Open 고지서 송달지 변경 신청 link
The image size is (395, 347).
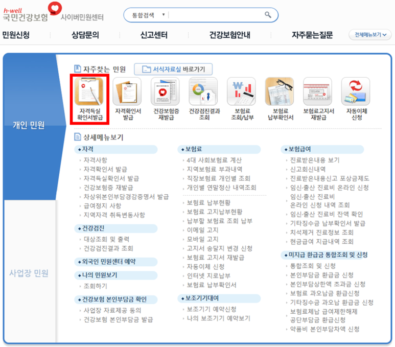click(x=219, y=248)
